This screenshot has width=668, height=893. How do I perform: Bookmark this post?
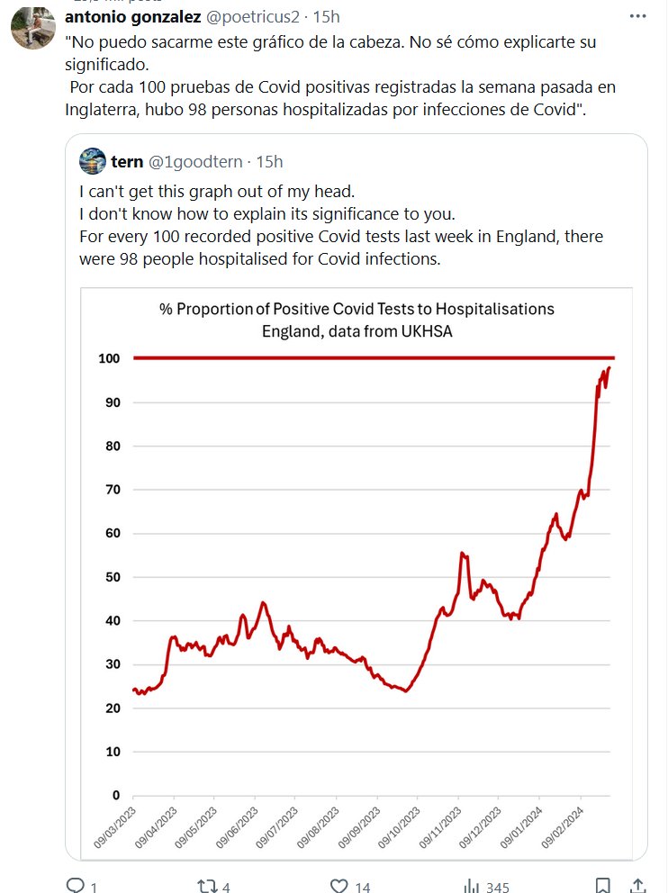point(604,885)
